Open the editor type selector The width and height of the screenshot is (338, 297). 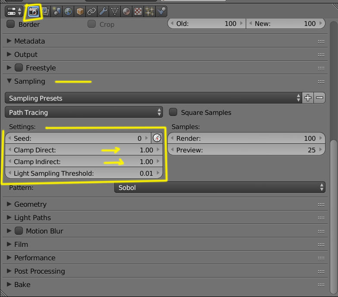coord(14,11)
